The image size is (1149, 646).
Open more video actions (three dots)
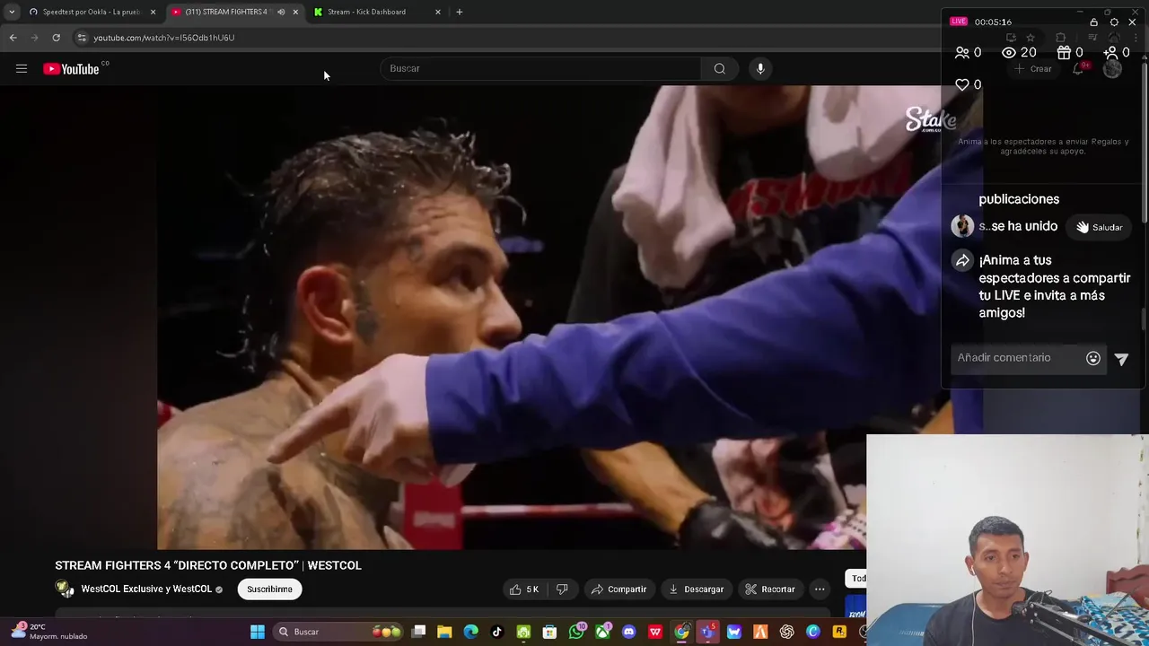pyautogui.click(x=820, y=589)
